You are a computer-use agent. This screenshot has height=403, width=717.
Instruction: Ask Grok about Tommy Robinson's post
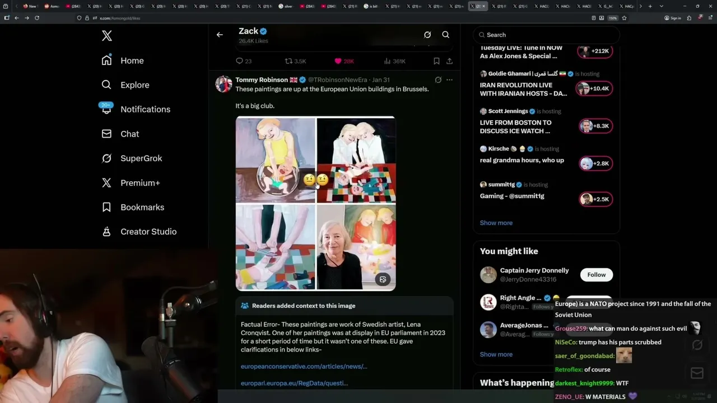tap(438, 80)
